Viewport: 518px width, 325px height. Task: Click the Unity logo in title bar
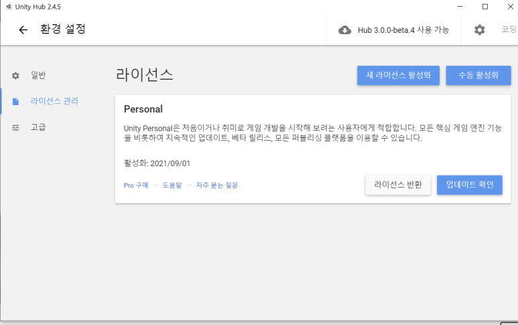pos(9,7)
